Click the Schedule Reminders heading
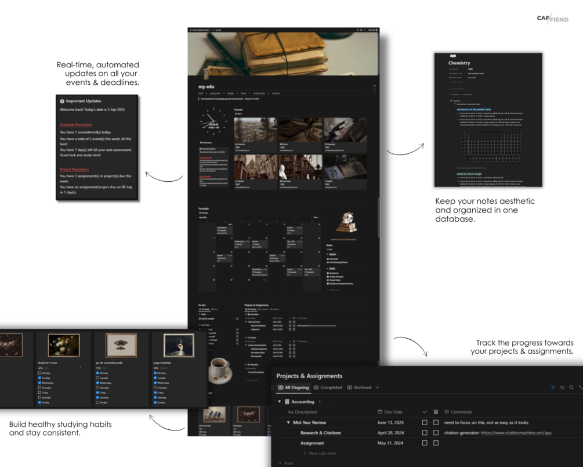 pyautogui.click(x=76, y=124)
